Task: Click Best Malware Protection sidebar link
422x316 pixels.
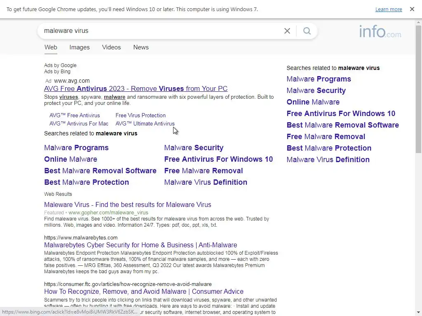Action: [x=329, y=148]
